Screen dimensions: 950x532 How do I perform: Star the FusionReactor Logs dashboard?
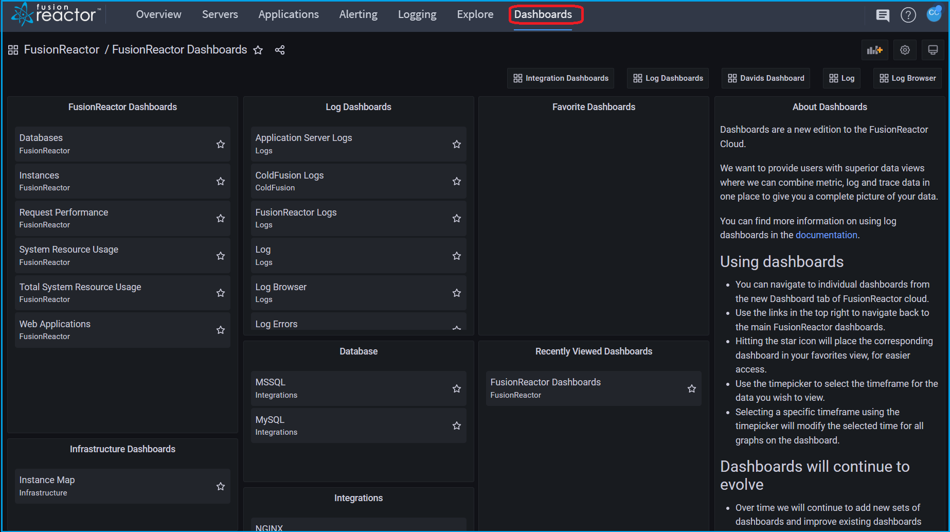457,218
